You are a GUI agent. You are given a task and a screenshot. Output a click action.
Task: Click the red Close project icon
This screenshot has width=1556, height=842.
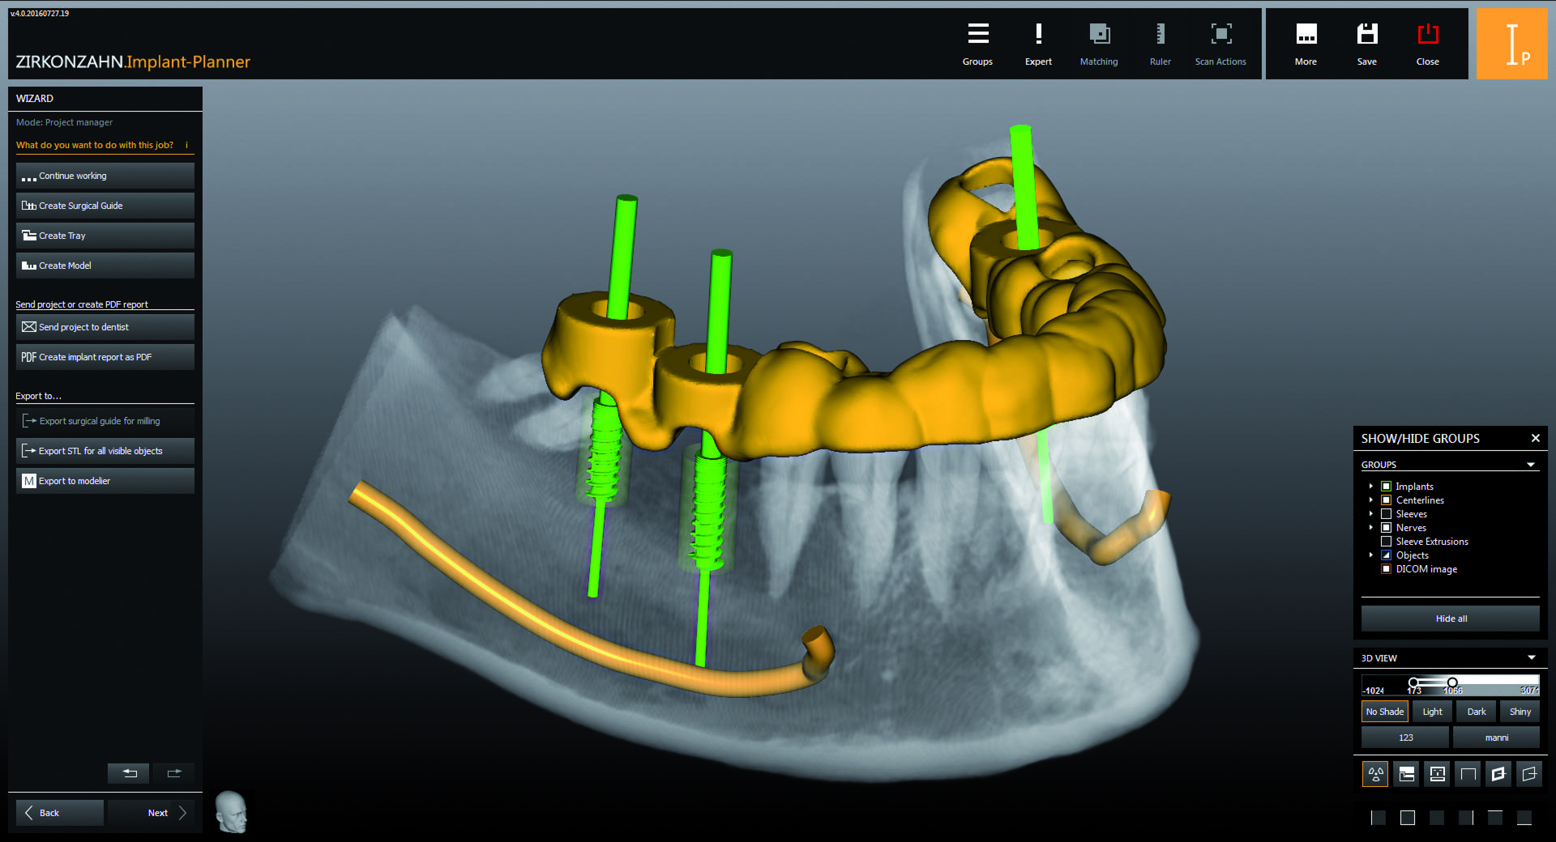1427,44
